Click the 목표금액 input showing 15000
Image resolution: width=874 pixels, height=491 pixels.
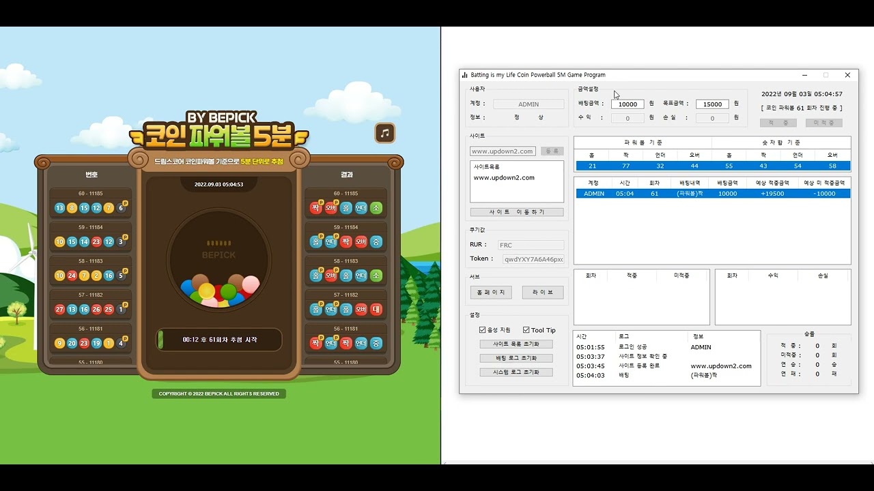712,104
